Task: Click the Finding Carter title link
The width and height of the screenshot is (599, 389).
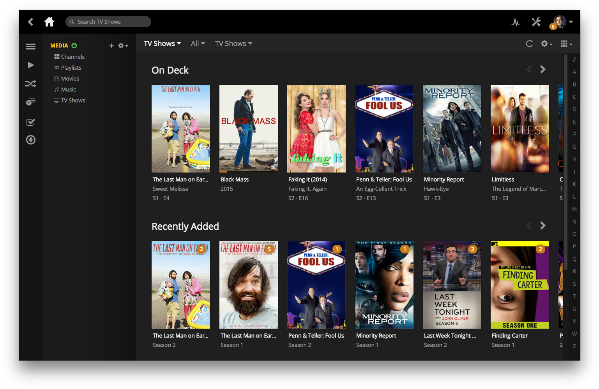Action: point(510,336)
